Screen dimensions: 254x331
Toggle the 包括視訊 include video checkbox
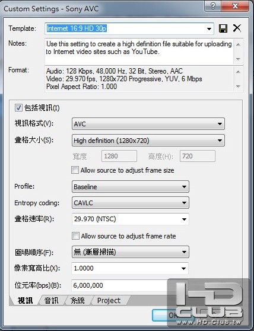tap(18, 107)
